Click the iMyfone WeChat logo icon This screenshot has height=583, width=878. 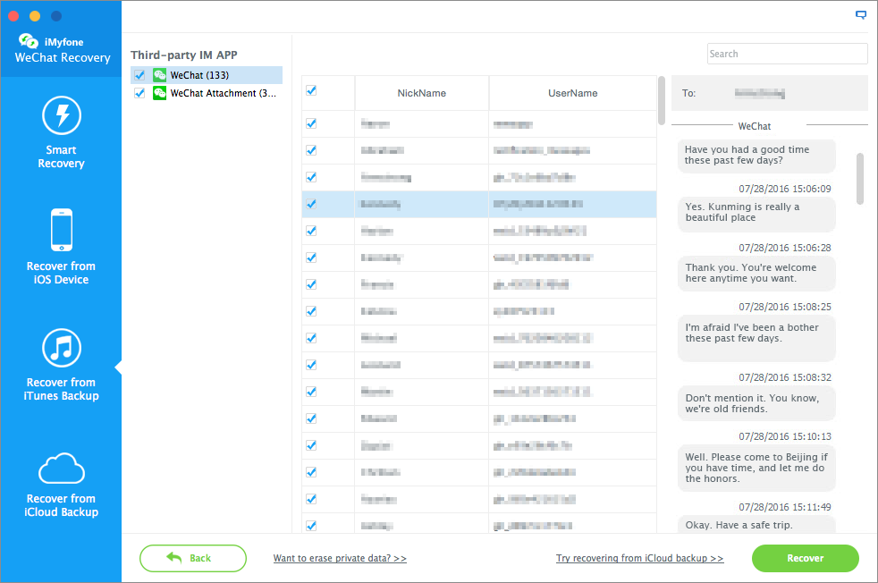coord(28,41)
